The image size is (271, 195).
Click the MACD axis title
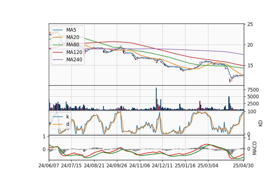coord(255,148)
